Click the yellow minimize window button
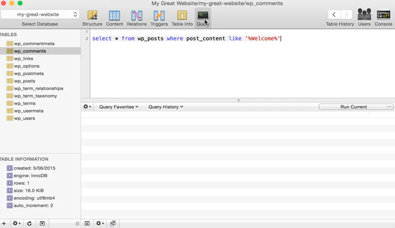395x228 pixels. (x=12, y=3)
